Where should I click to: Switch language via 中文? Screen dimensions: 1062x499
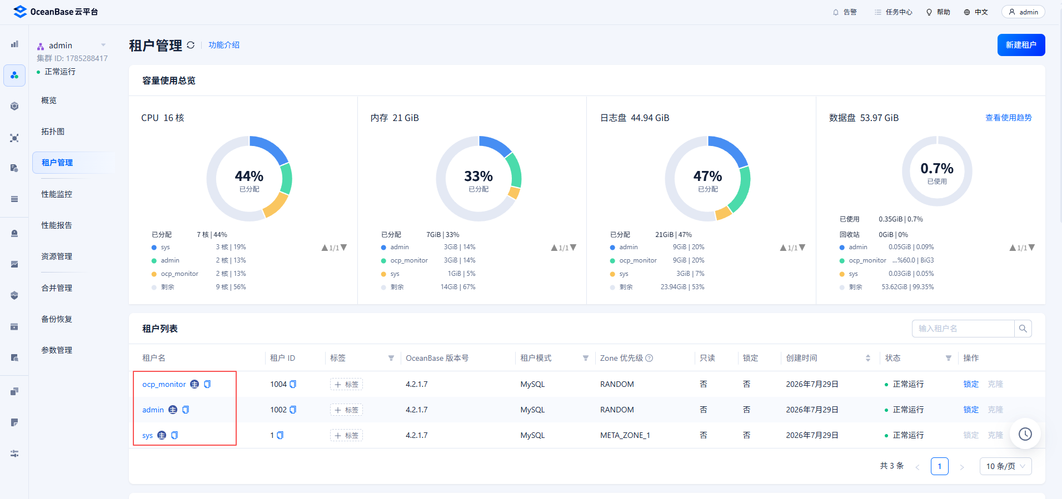[x=976, y=12]
